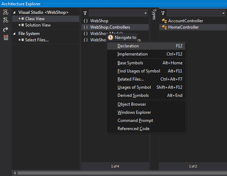Click the horizontal scrollbar track
Viewport: 227px width, 176px height.
tap(122, 173)
